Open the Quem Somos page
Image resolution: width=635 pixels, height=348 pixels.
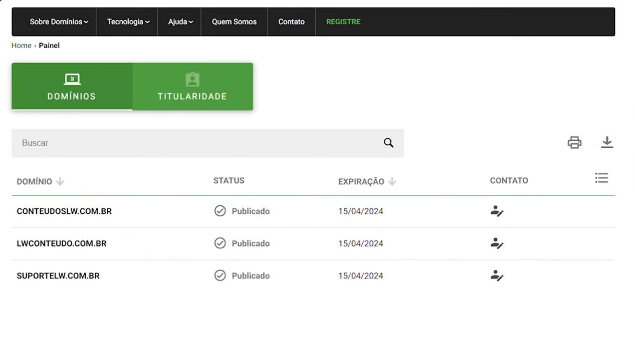[234, 22]
